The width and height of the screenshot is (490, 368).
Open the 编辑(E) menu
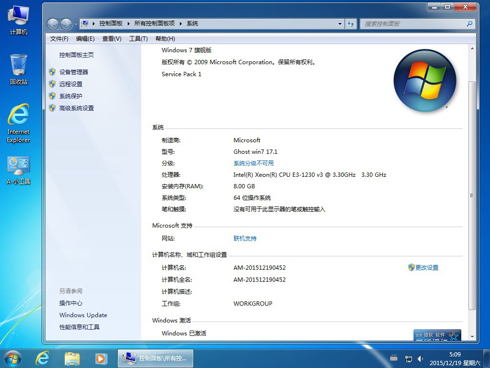point(85,38)
